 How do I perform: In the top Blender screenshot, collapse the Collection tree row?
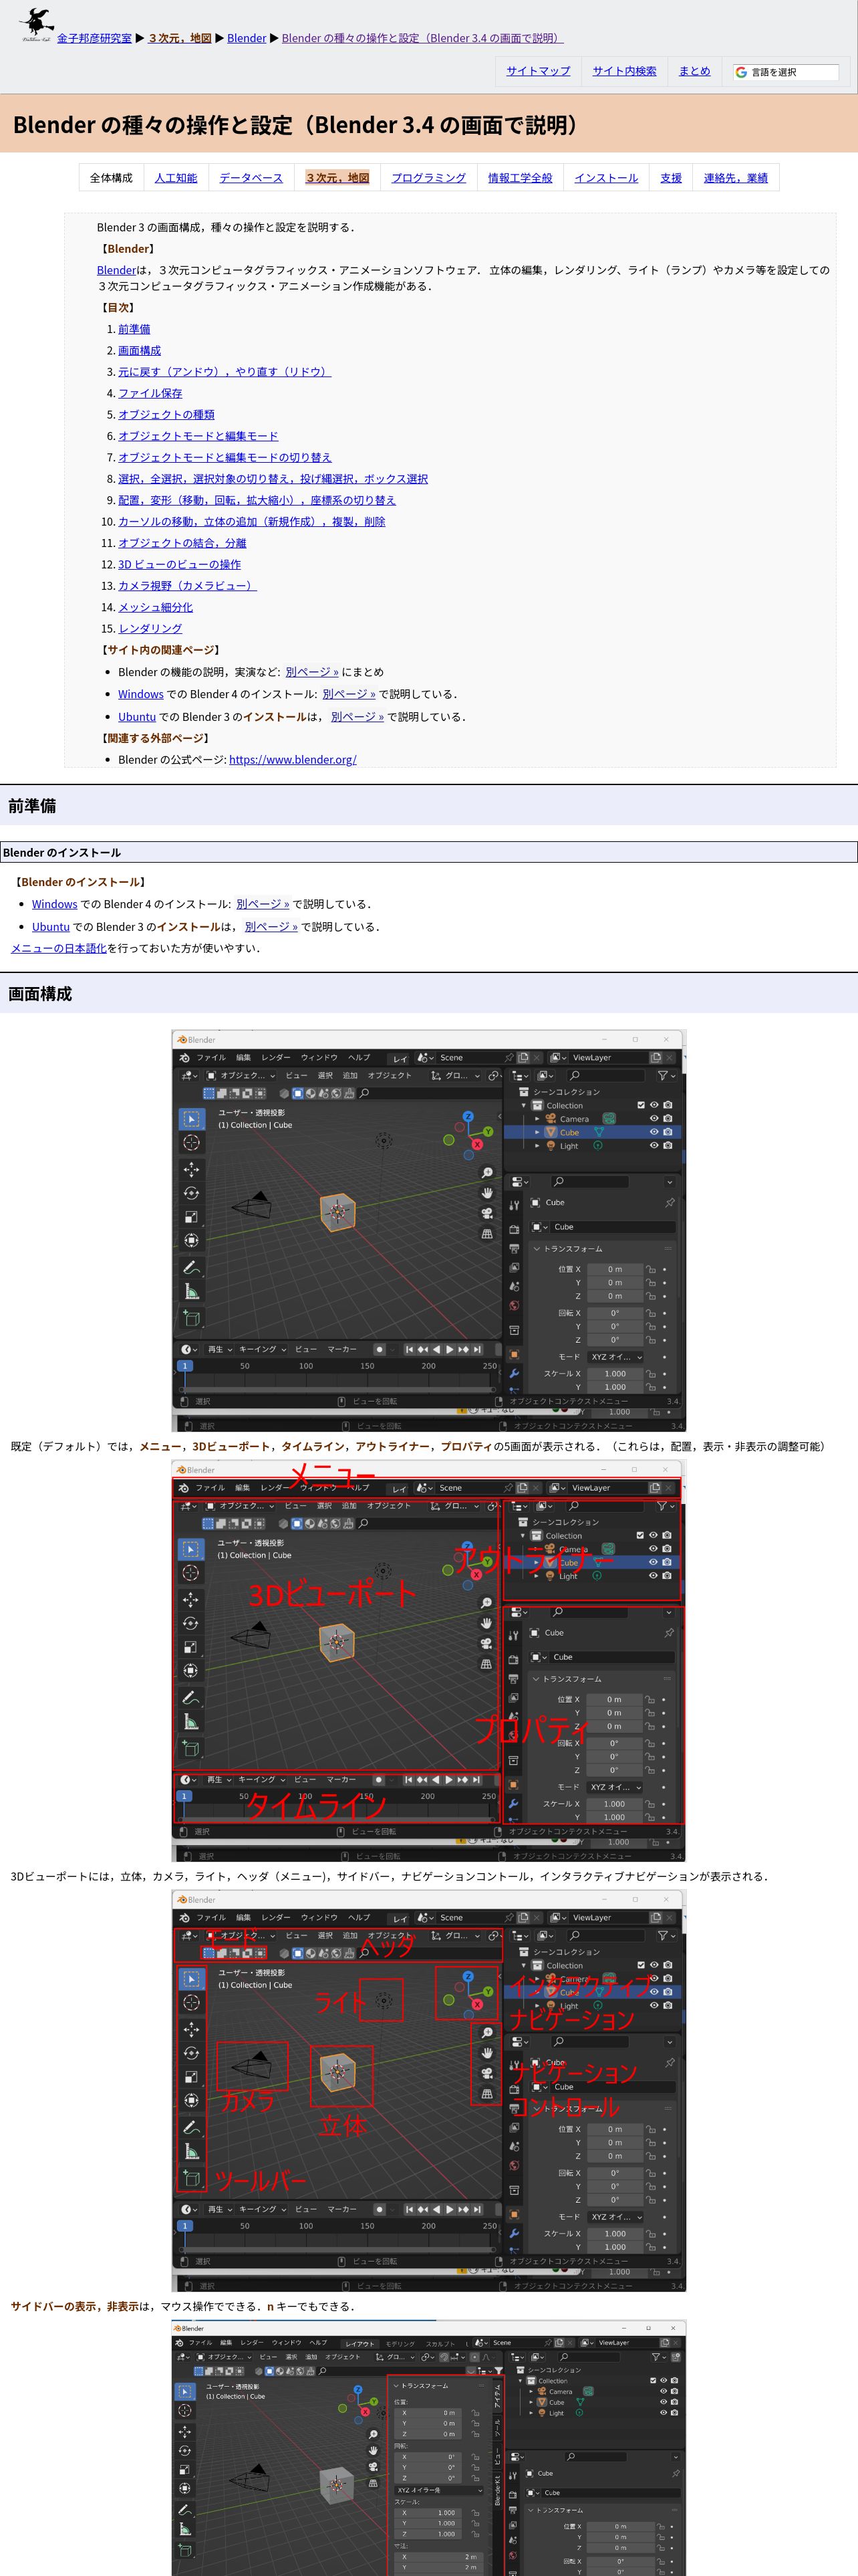(523, 1106)
